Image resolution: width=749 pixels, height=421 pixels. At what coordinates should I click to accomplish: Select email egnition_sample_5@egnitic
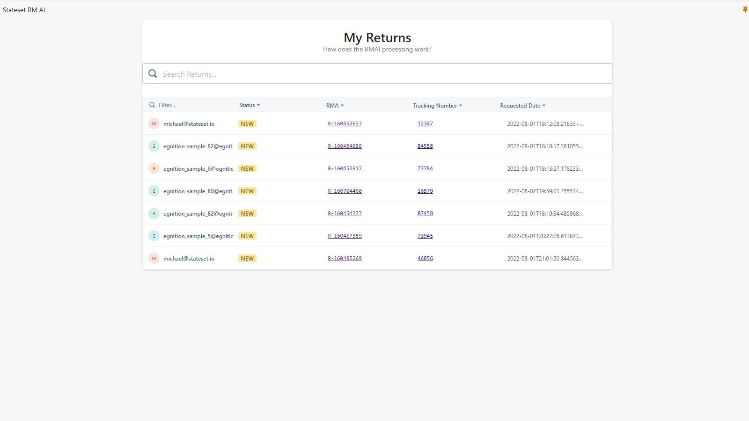pyautogui.click(x=198, y=236)
